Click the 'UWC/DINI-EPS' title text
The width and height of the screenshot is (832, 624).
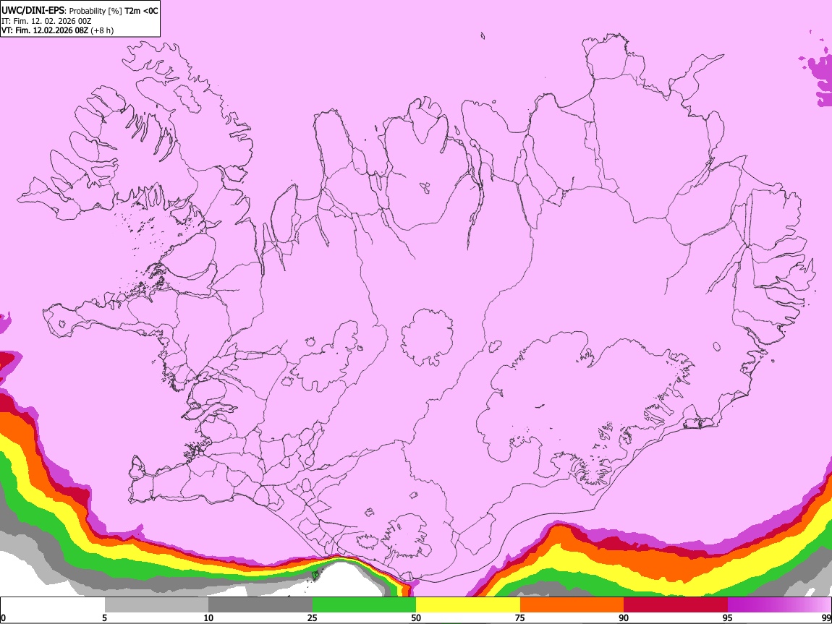tap(33, 11)
